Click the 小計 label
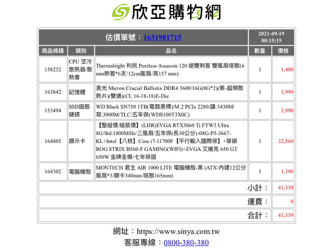This screenshot has height=248, width=333. coord(258,188)
